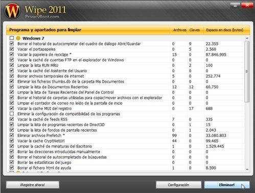Click the Wipe 2011 W logo icon
This screenshot has height=193, width=255.
(12, 11)
